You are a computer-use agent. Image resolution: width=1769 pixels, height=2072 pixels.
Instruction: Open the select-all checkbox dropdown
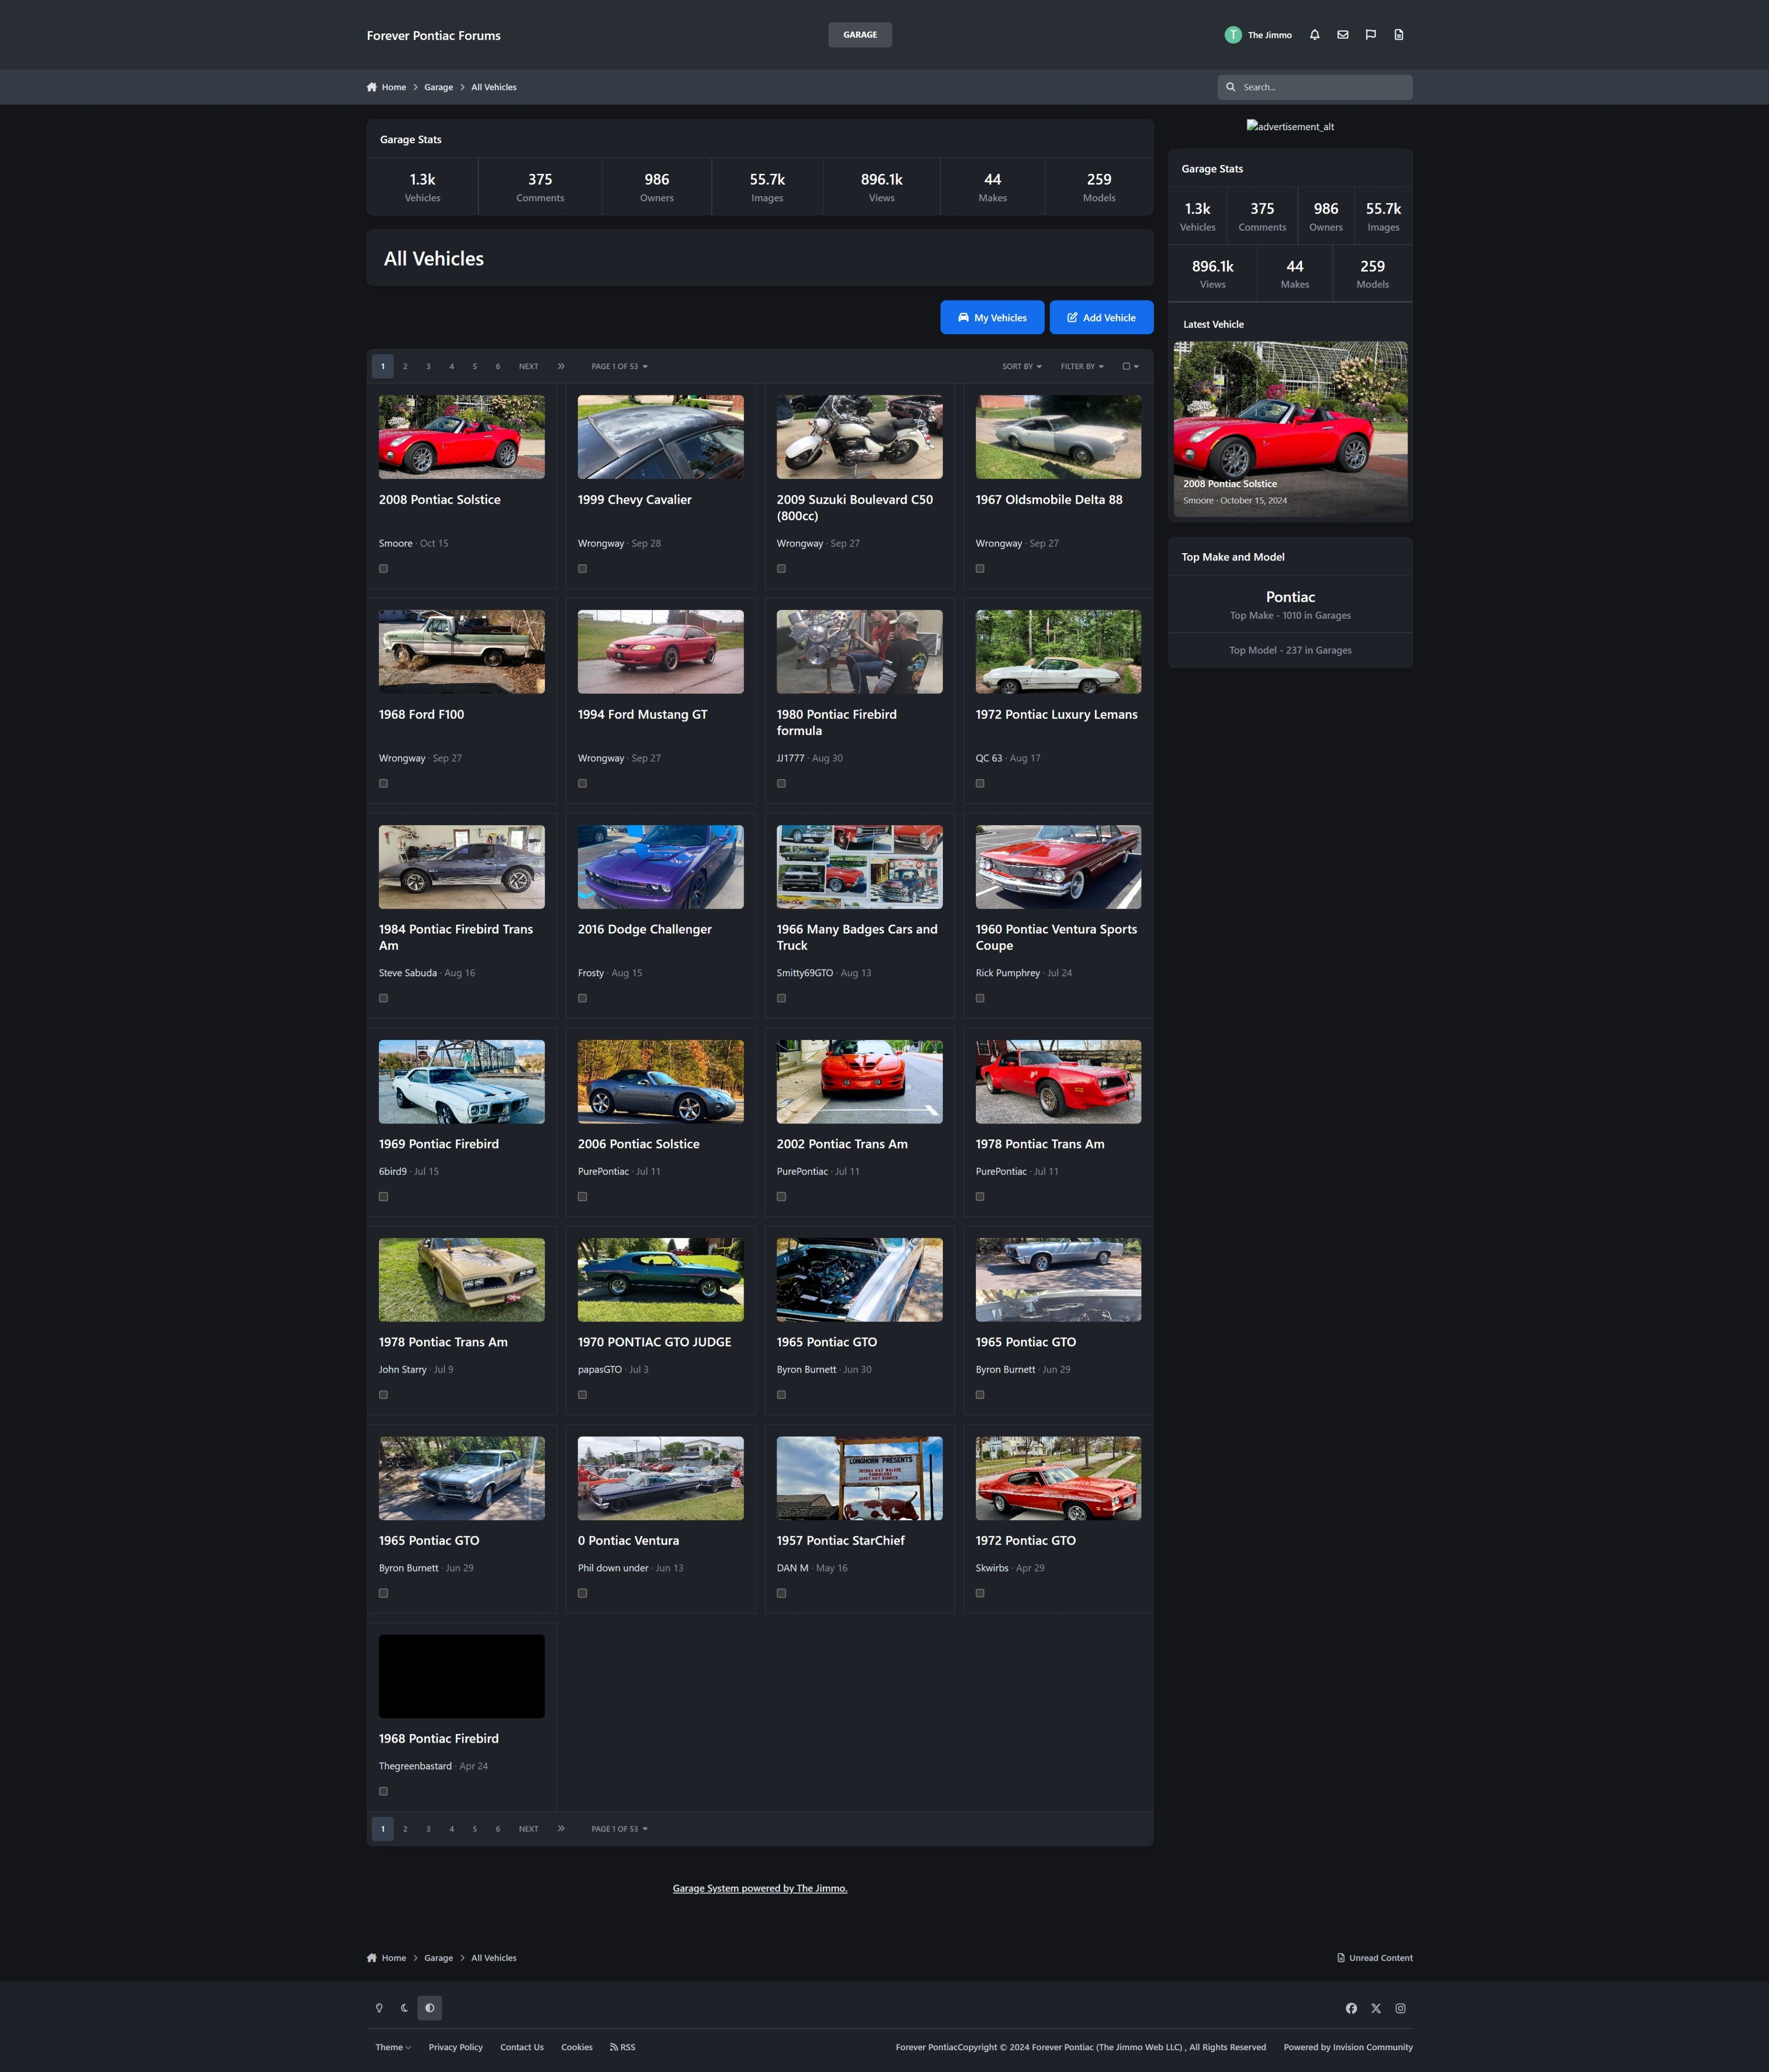click(1130, 366)
